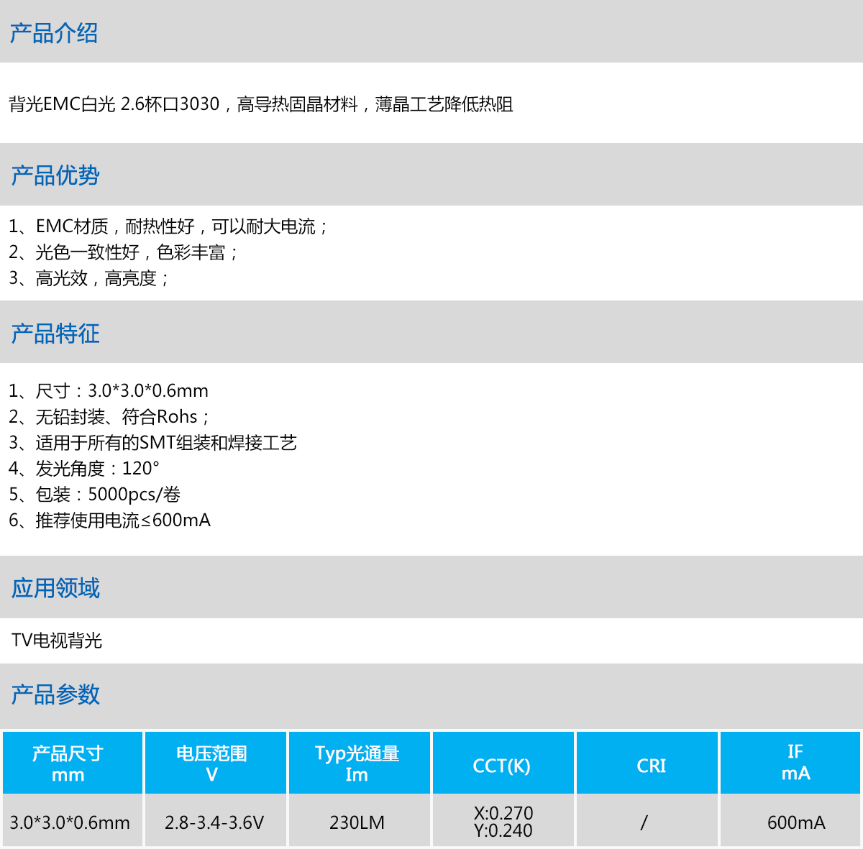Click the 电压范围 V table header
The height and width of the screenshot is (849, 863).
coord(215,763)
